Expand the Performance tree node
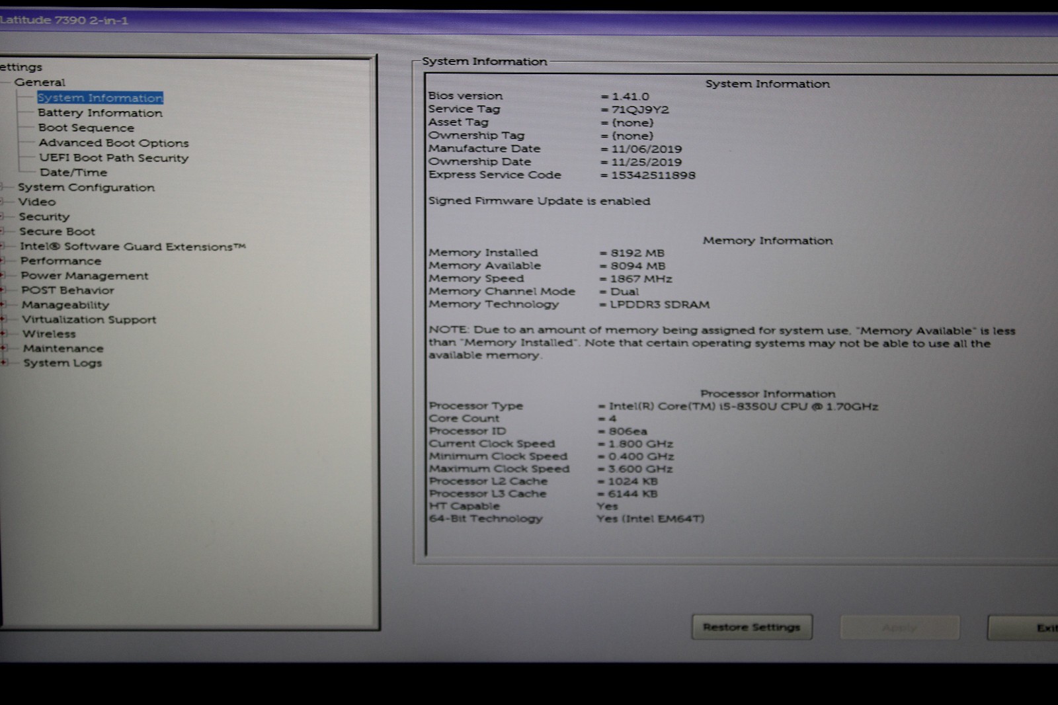 click(x=3, y=261)
